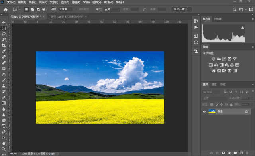Toggle the lock on 背景 layer
The height and width of the screenshot is (156, 255).
point(247,112)
